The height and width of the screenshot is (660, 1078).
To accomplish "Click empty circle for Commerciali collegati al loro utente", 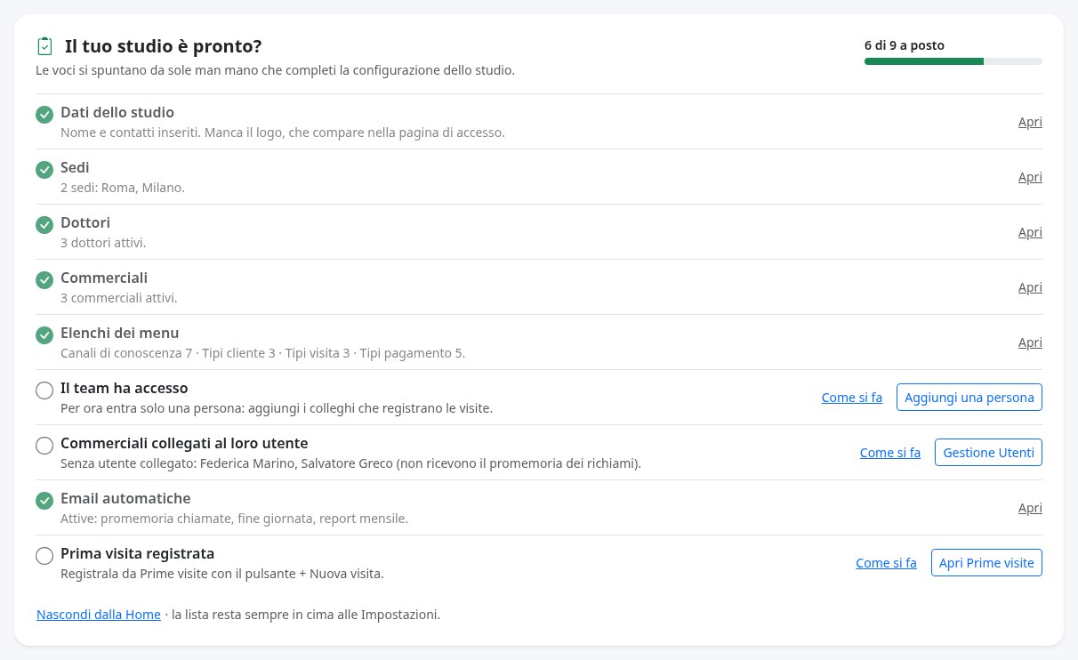I will [44, 446].
